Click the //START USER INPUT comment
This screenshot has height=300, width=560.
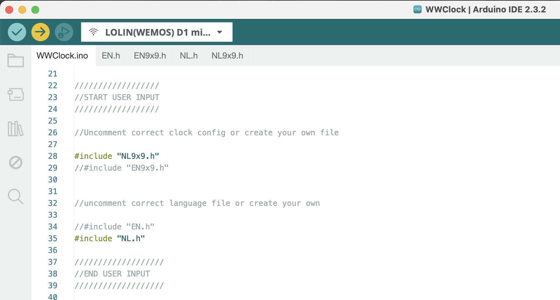(117, 97)
